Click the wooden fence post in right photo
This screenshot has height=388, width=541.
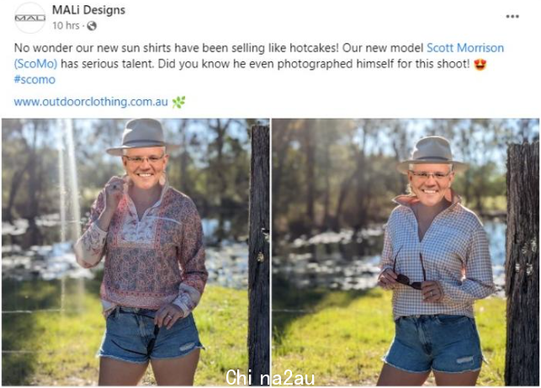pos(522,264)
